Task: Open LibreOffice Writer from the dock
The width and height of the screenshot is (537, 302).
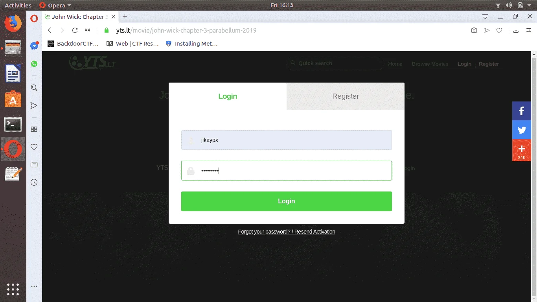Action: pyautogui.click(x=13, y=74)
